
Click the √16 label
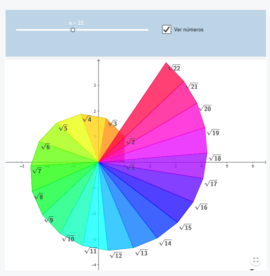(x=201, y=207)
